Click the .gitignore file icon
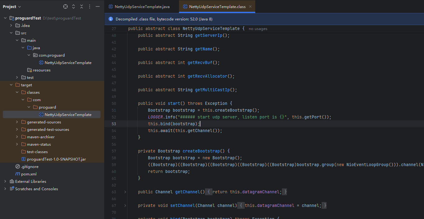424x219 pixels. 18,167
